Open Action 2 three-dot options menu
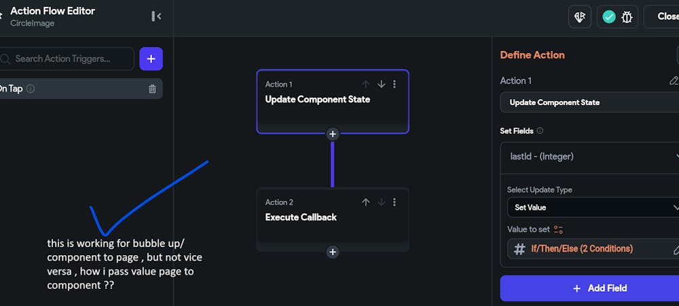Image resolution: width=679 pixels, height=306 pixels. [x=394, y=202]
